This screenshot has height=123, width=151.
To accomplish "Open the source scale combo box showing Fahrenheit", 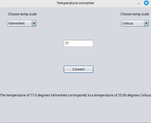I will coord(22,23).
